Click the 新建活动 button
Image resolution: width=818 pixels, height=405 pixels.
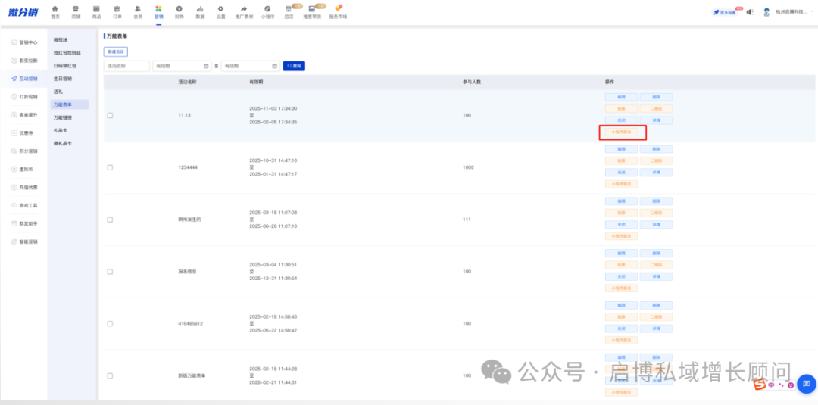[x=116, y=51]
